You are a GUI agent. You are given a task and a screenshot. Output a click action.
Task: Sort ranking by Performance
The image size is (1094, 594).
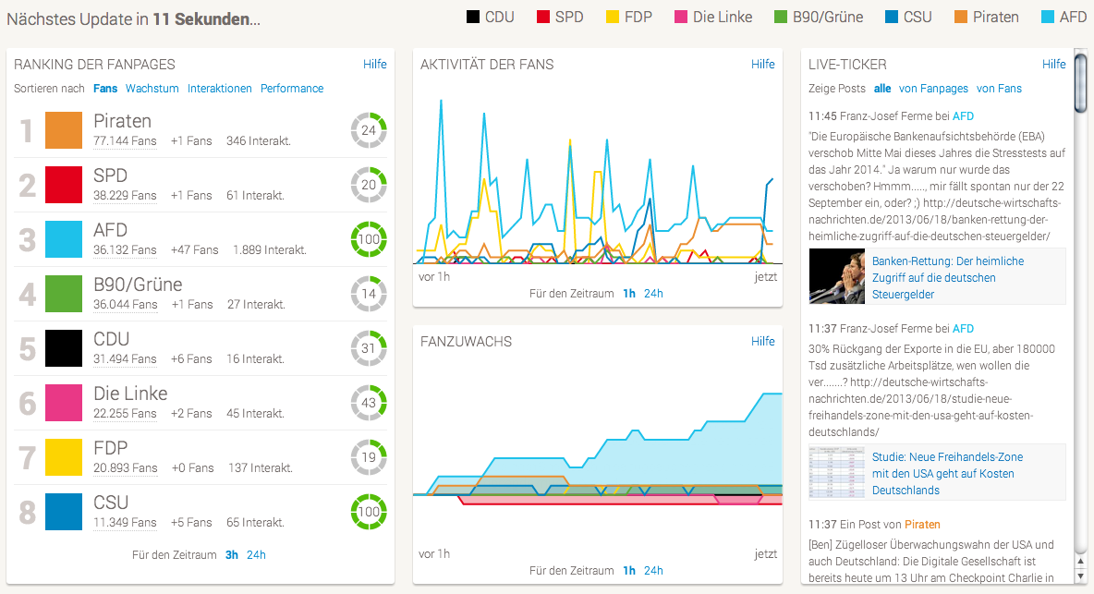click(x=292, y=89)
